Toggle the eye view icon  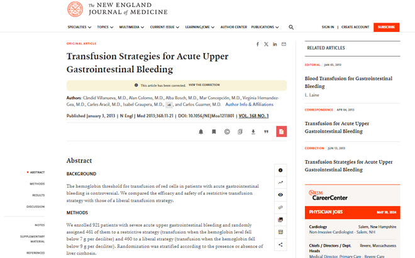coord(280,195)
